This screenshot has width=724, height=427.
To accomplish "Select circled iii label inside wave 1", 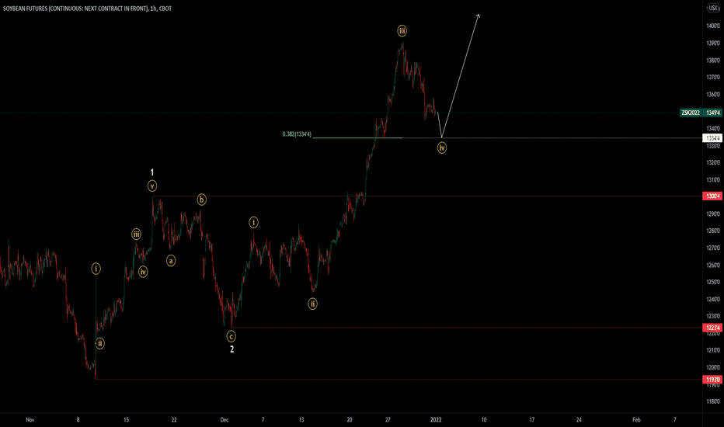I will point(136,234).
